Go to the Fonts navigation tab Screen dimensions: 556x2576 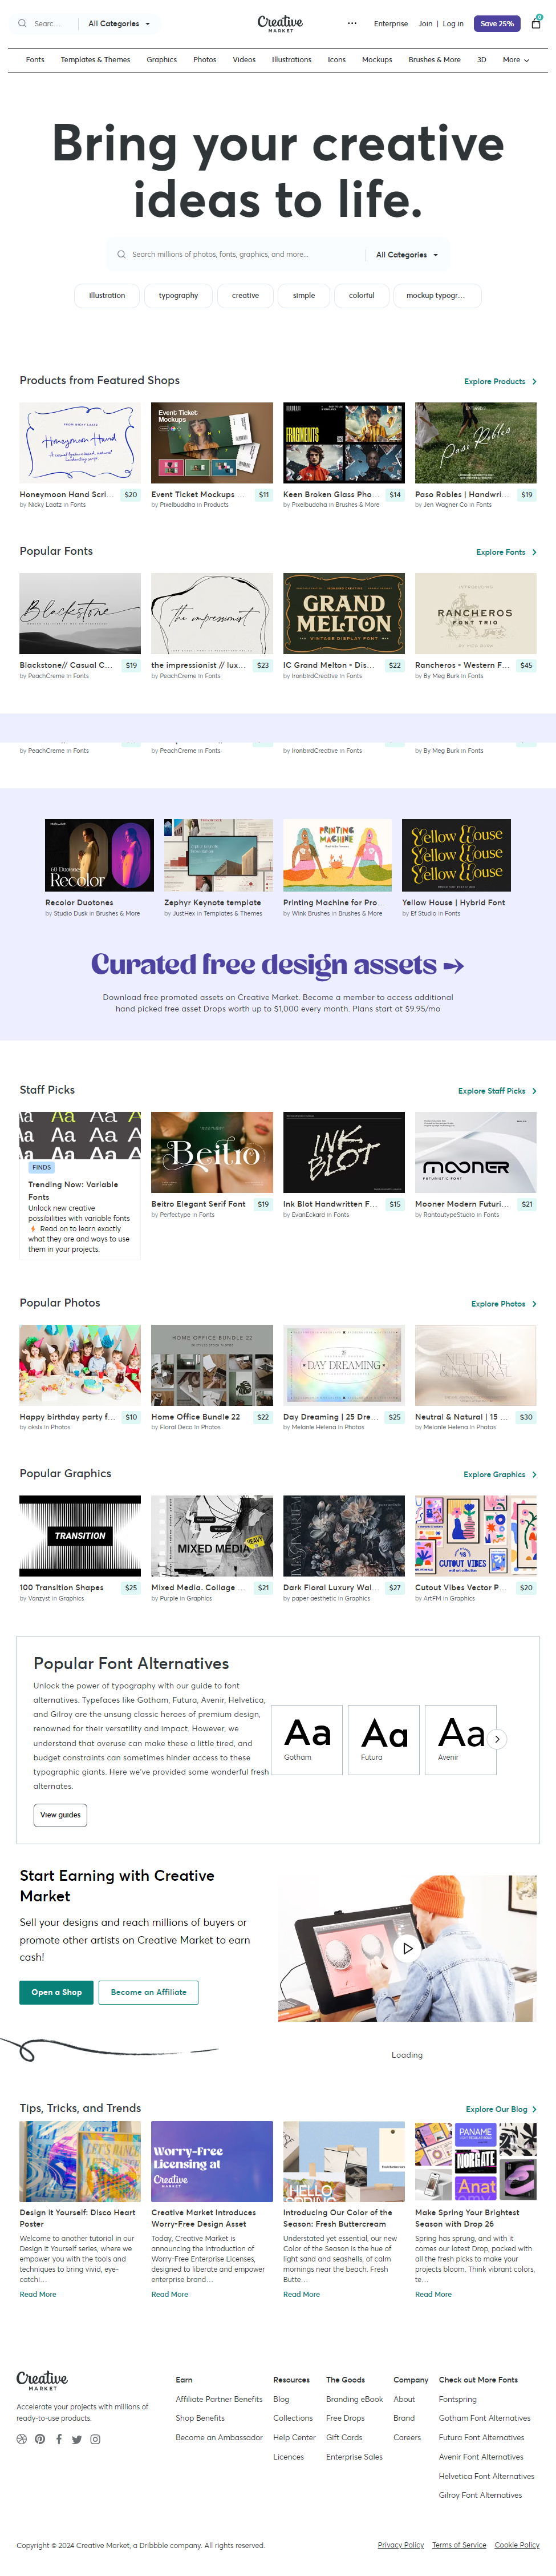[x=35, y=60]
